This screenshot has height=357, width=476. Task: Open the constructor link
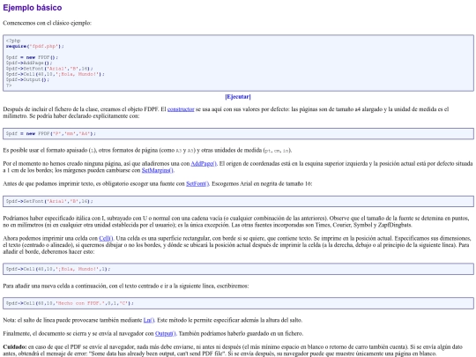coord(181,109)
